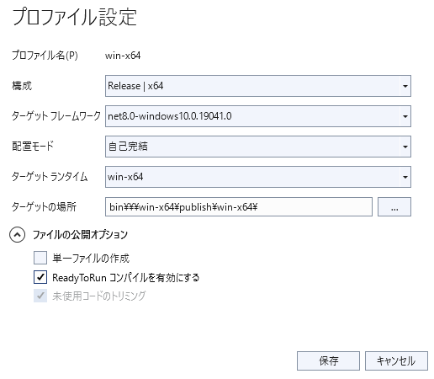The width and height of the screenshot is (434, 379).
Task: Click the ターゲット フレームワーク dropdown arrow
Action: point(405,116)
